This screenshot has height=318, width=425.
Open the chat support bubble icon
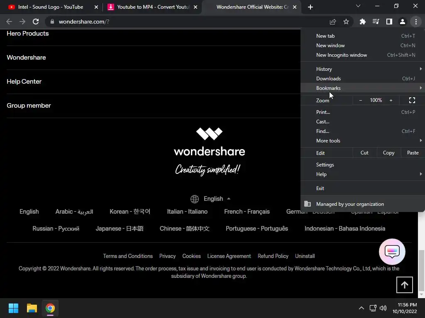coord(392,252)
